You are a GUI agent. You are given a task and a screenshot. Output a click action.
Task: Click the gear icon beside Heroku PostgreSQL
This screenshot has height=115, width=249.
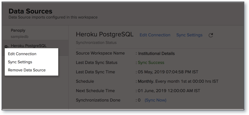point(6,47)
